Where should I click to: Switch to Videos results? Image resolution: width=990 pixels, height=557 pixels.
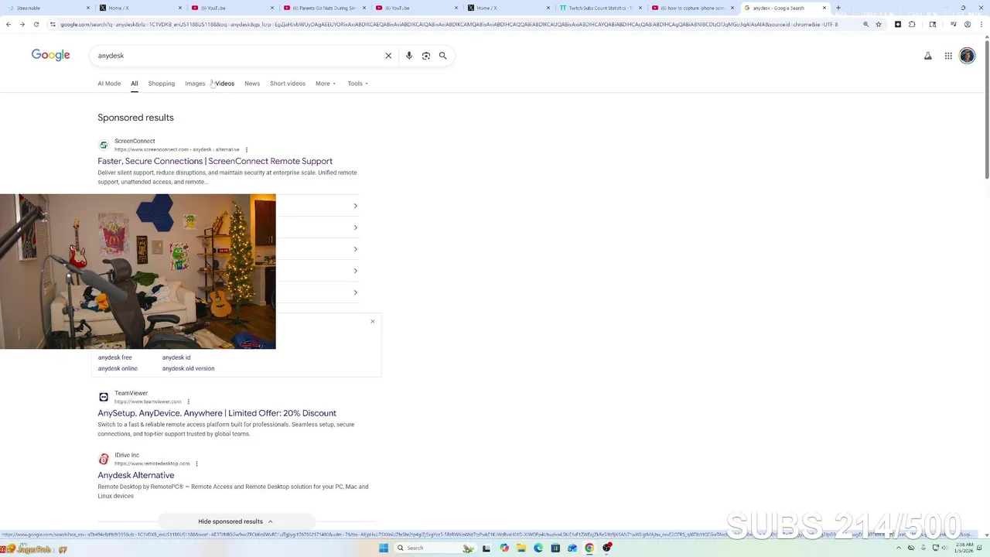(x=224, y=84)
